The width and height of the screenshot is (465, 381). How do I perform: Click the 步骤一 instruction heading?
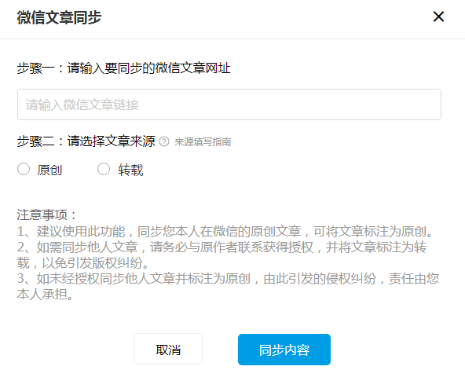point(123,68)
